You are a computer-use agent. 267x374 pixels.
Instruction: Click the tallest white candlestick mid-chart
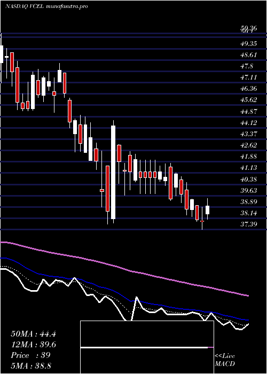click(113, 172)
